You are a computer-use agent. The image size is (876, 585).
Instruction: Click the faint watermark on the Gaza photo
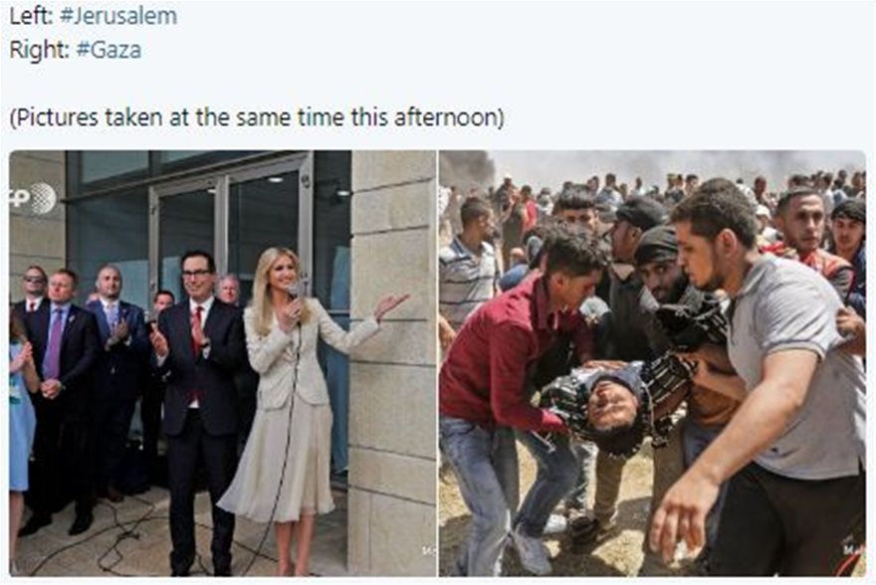(851, 551)
